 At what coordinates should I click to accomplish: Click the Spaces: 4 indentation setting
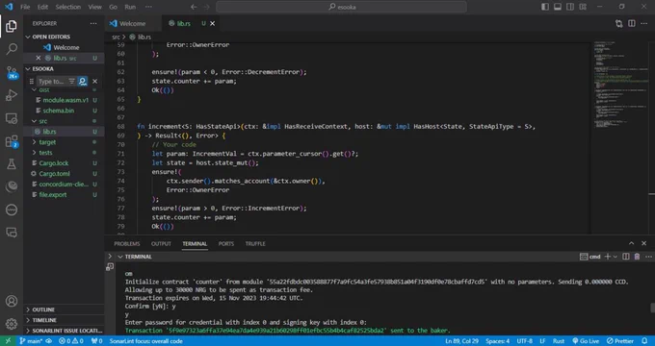[497, 341]
